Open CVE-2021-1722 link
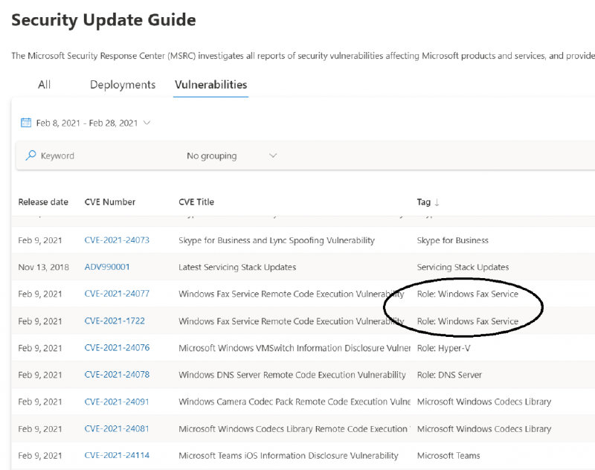Viewport: 595px width, 470px height. tap(114, 321)
